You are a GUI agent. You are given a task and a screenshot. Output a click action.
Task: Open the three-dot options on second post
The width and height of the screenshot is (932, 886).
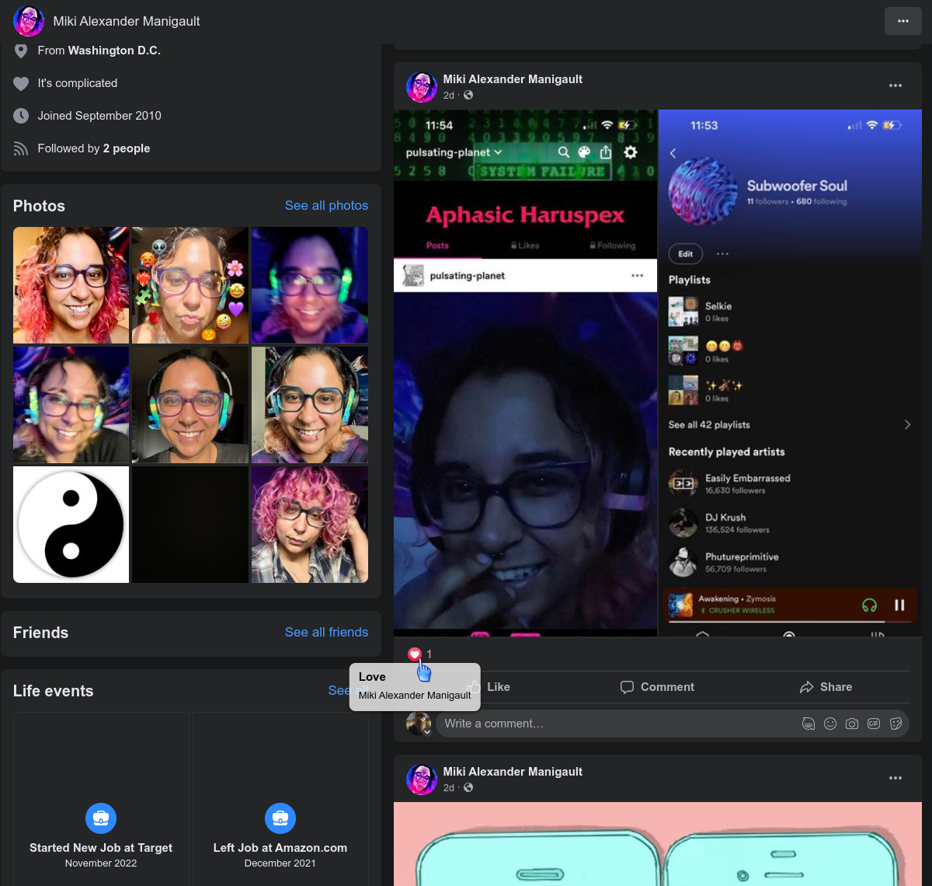tap(895, 778)
